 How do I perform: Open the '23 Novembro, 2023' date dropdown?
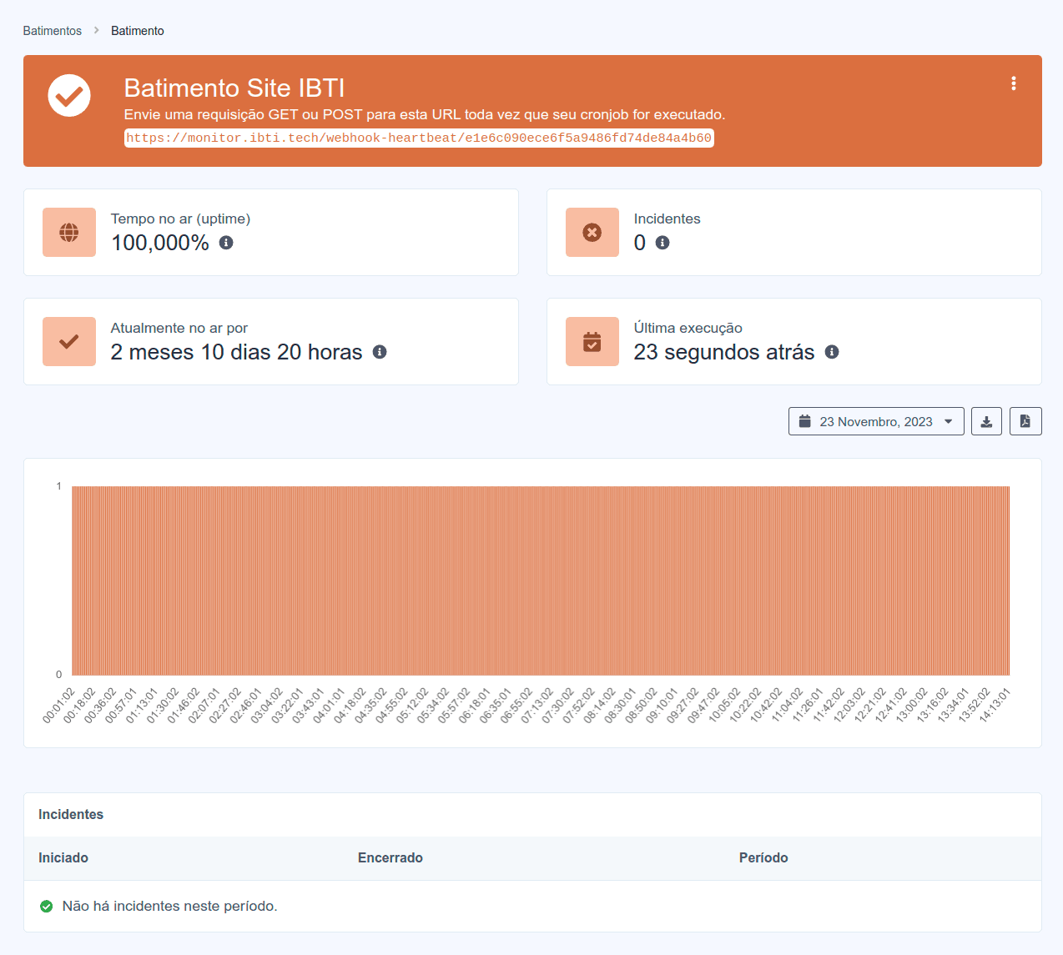(x=876, y=421)
